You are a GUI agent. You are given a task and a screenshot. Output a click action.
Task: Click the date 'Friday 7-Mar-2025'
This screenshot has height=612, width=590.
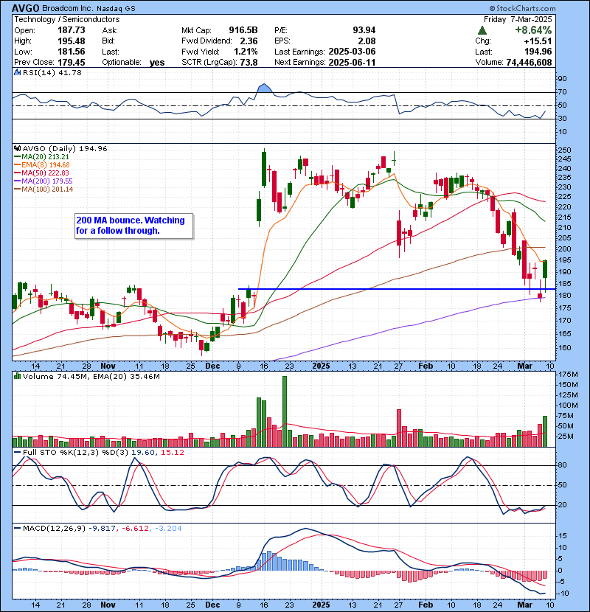click(x=518, y=19)
